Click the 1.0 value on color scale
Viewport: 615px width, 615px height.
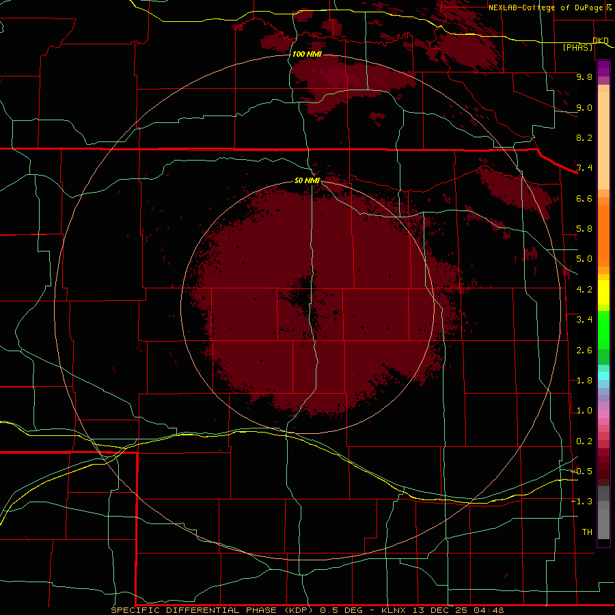584,411
